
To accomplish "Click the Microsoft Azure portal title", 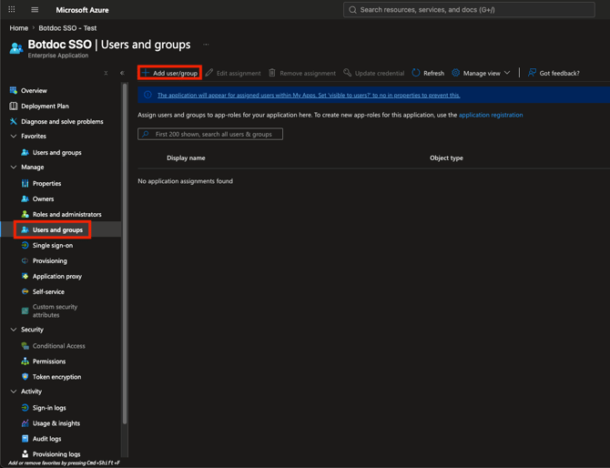I will click(x=82, y=10).
